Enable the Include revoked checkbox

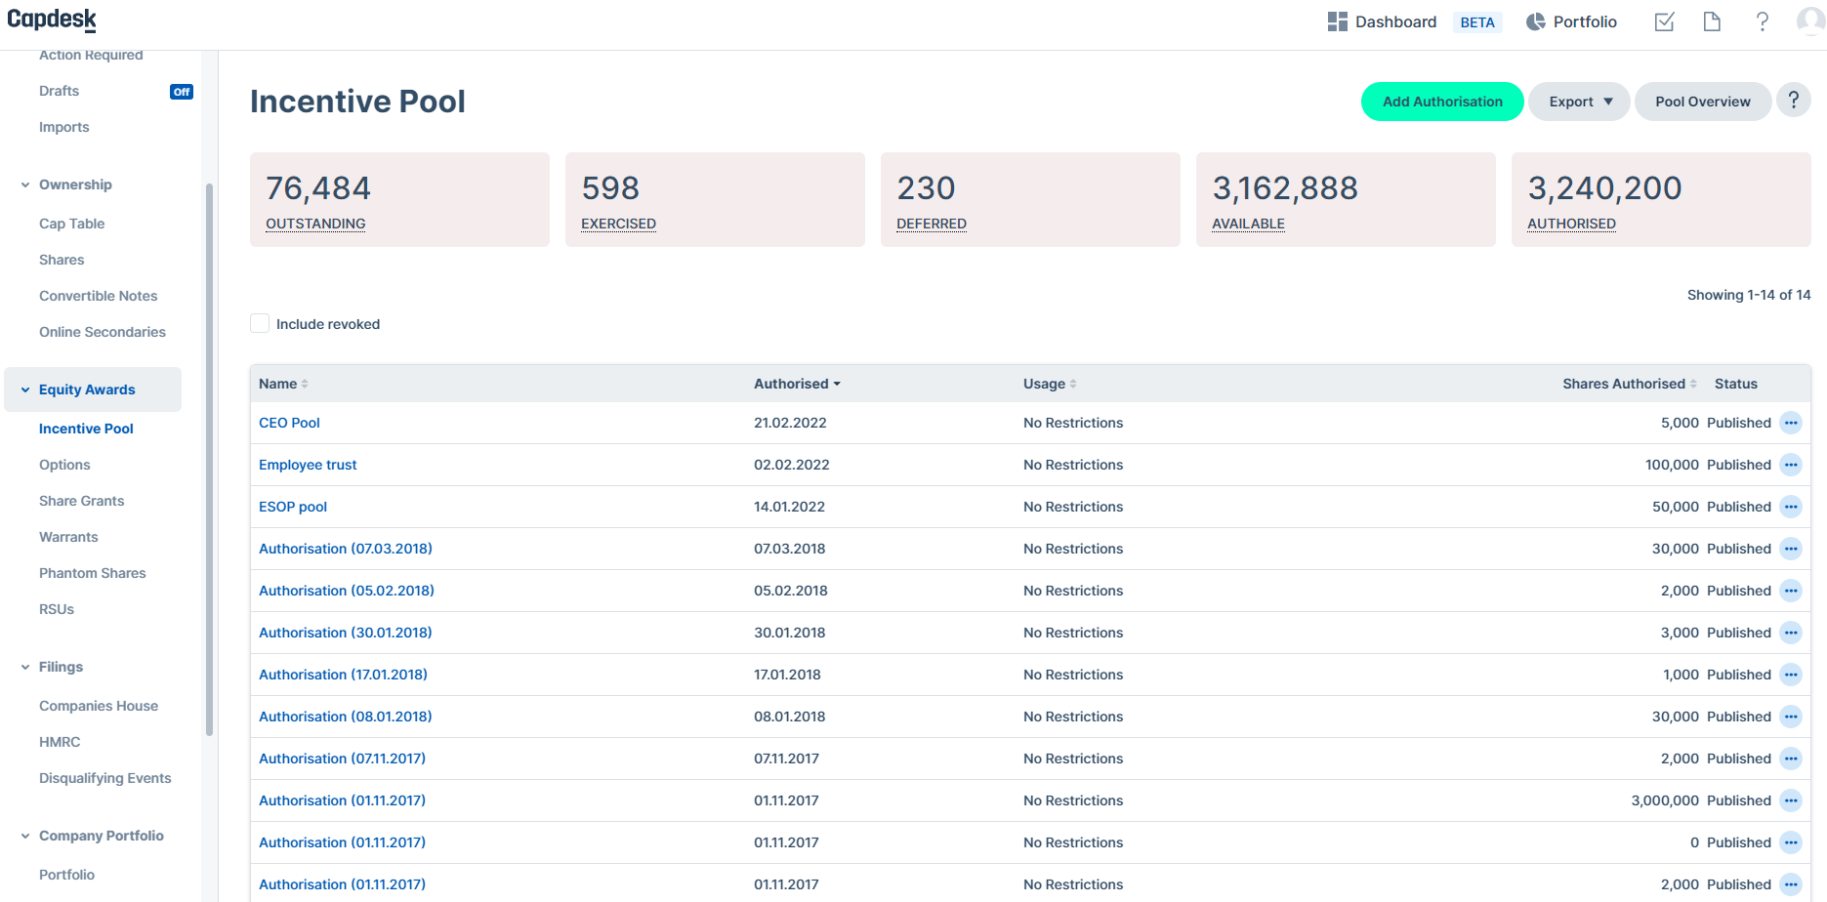260,323
